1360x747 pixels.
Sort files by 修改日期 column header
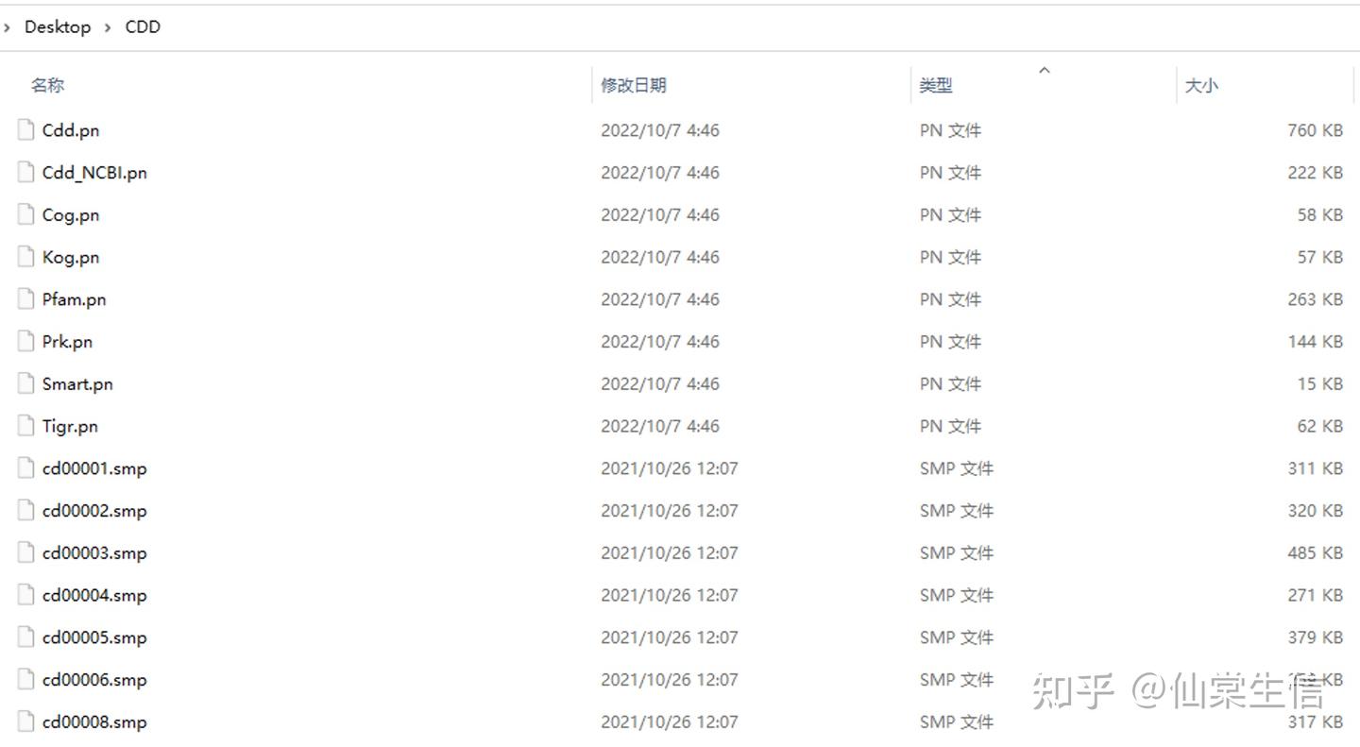click(x=634, y=85)
